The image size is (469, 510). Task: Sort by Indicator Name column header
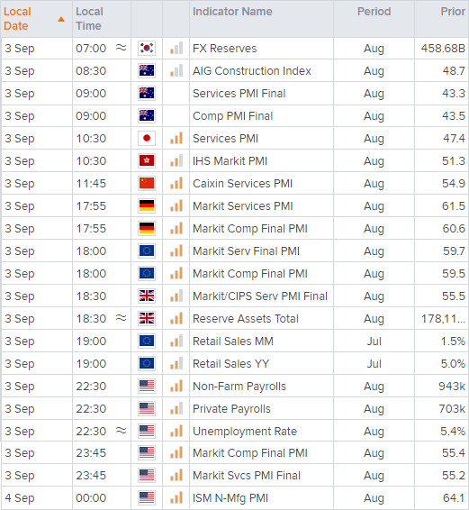click(232, 12)
